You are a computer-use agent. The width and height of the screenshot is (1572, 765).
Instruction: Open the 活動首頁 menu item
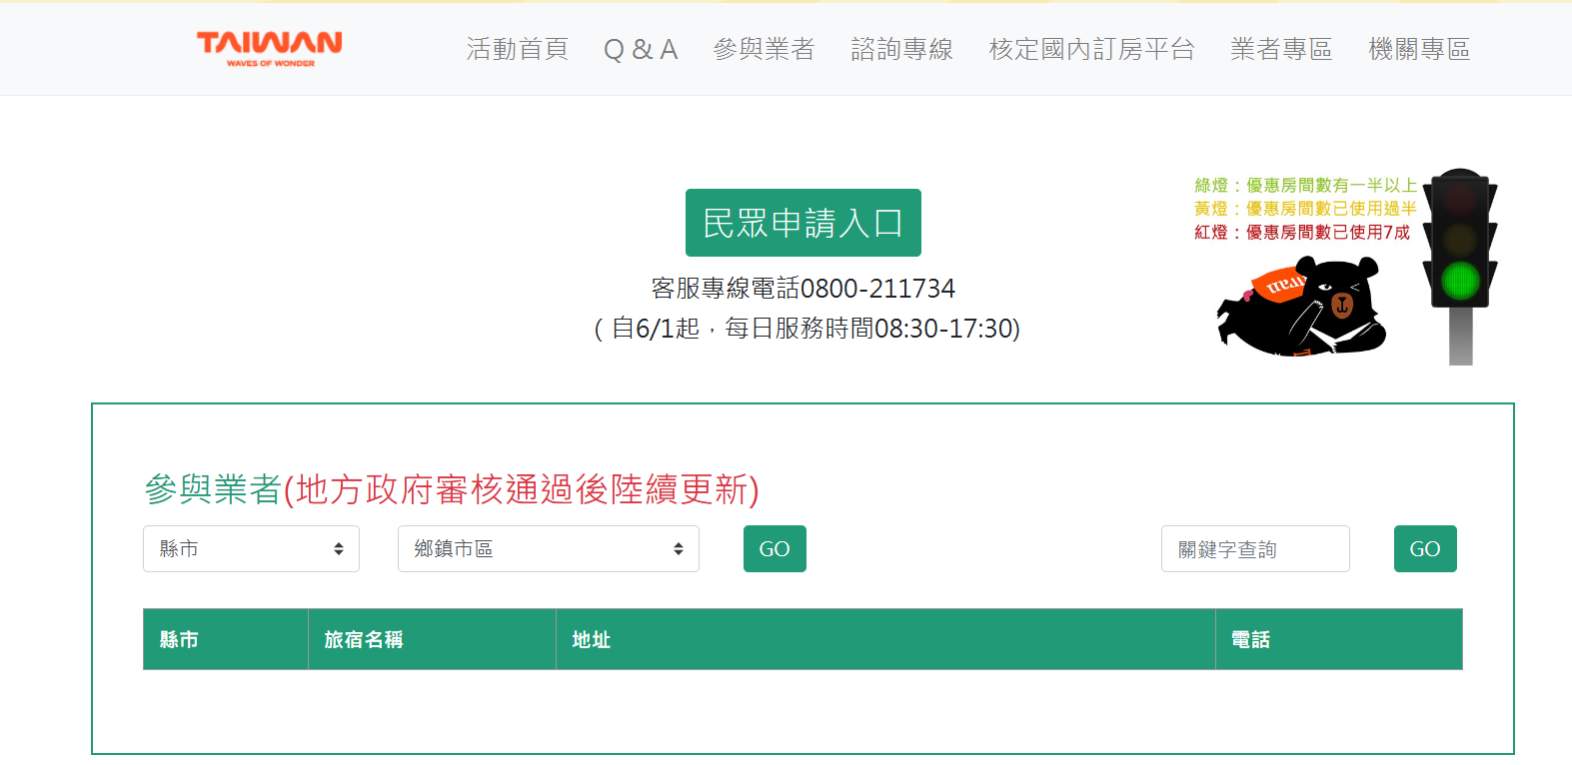pos(517,49)
